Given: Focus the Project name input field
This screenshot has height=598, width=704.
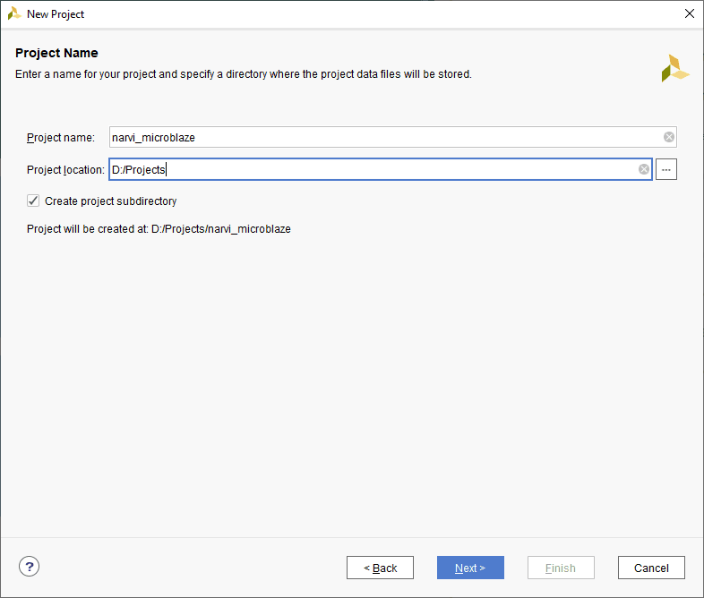Looking at the screenshot, I should (x=385, y=137).
